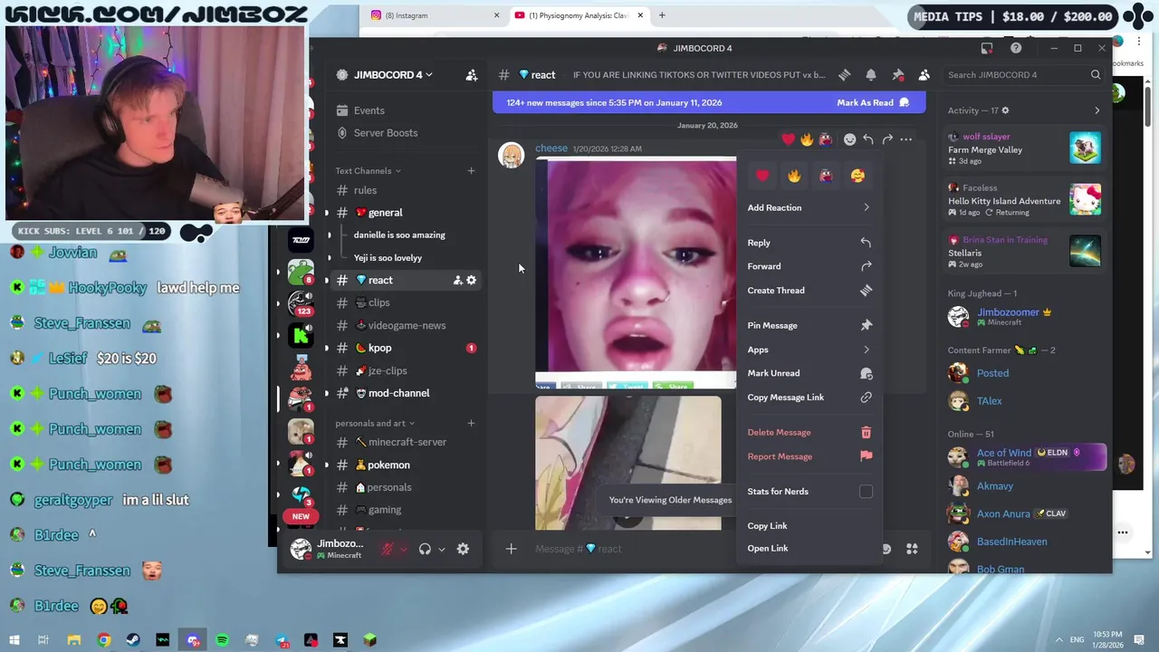Select Create Thread from context menu

pyautogui.click(x=809, y=291)
